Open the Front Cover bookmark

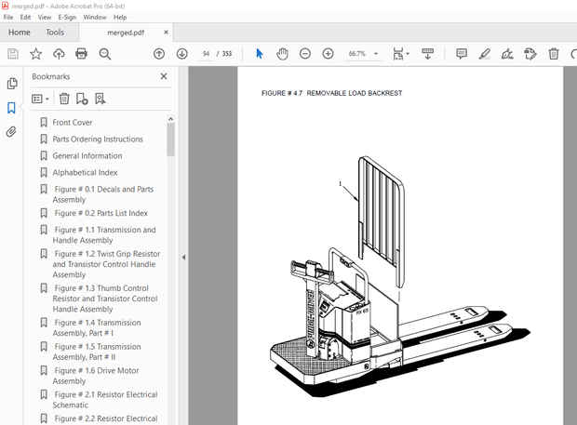coord(73,123)
